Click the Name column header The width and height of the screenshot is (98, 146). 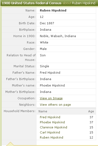coord(43,111)
